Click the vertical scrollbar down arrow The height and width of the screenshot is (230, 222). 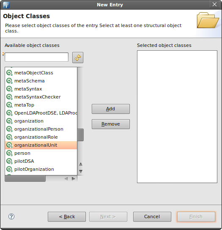[81, 171]
